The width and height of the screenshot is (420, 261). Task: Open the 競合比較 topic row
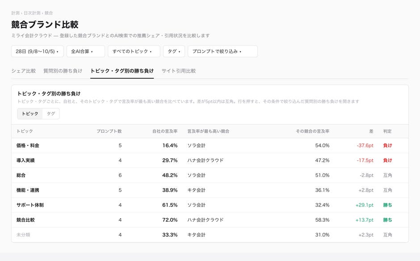tap(210, 220)
